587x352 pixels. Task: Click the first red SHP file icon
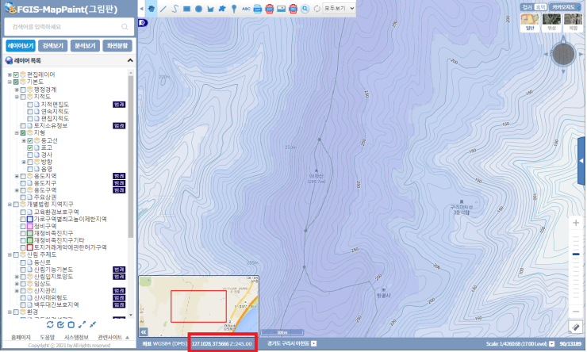(x=269, y=9)
